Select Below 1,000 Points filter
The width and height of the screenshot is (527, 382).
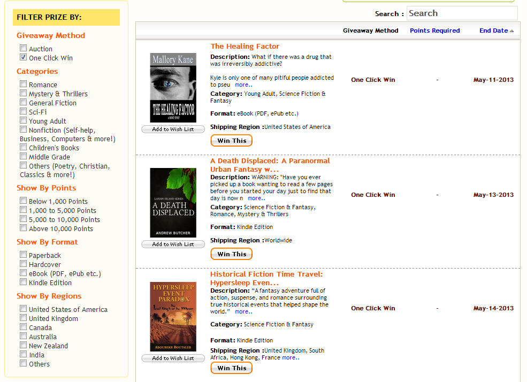24,201
